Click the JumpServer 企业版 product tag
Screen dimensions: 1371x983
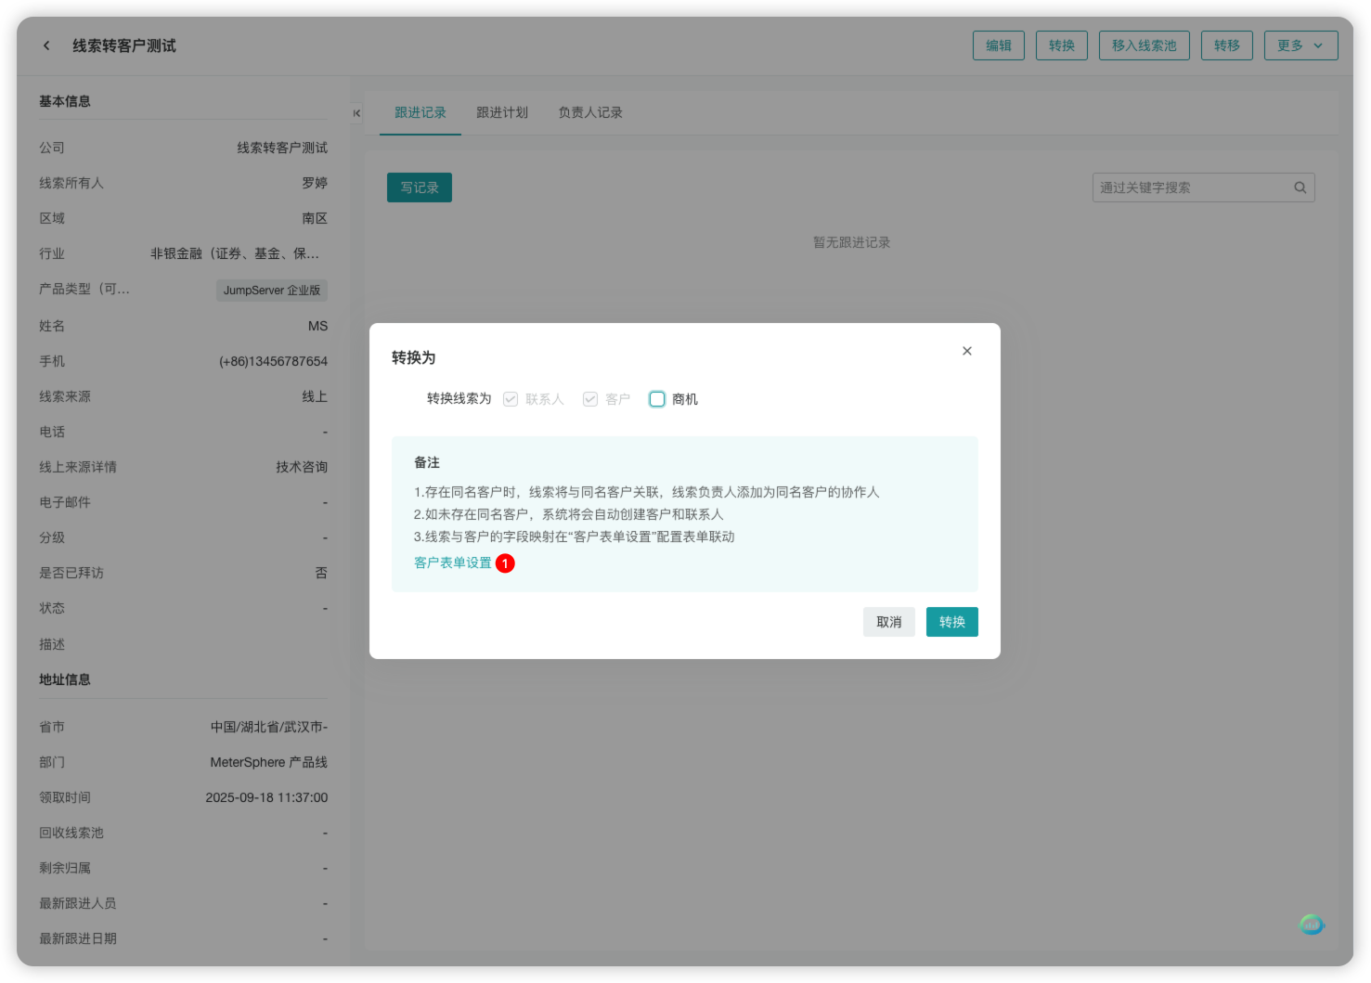tap(272, 290)
